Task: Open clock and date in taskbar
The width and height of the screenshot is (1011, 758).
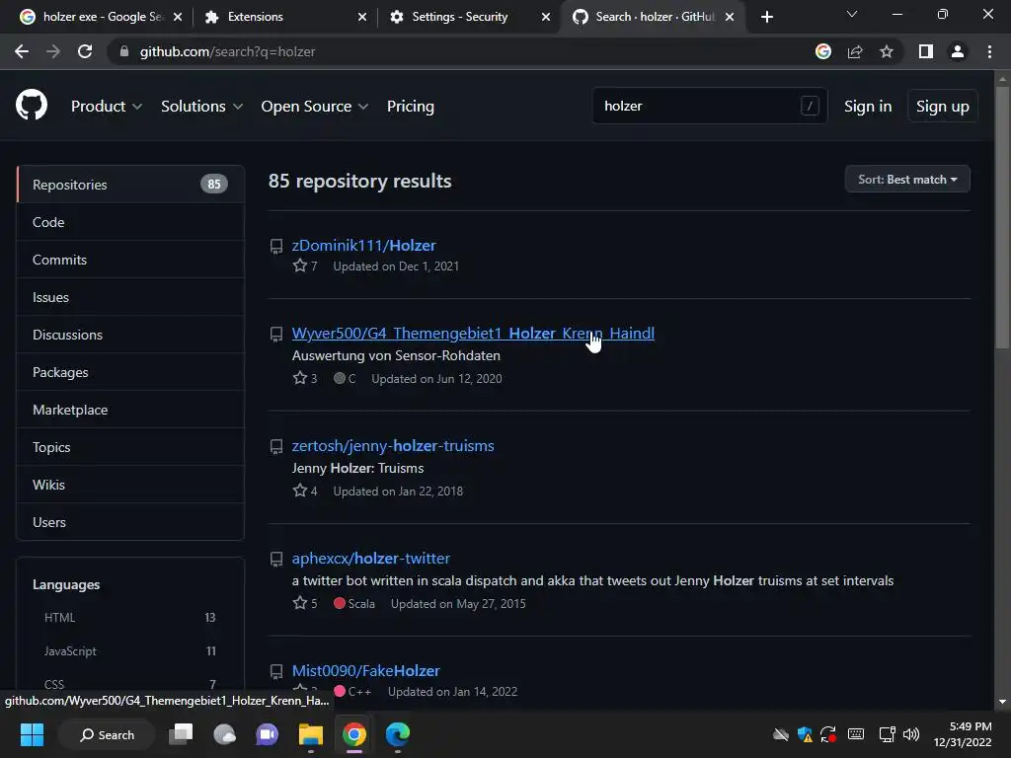Action: (x=964, y=734)
